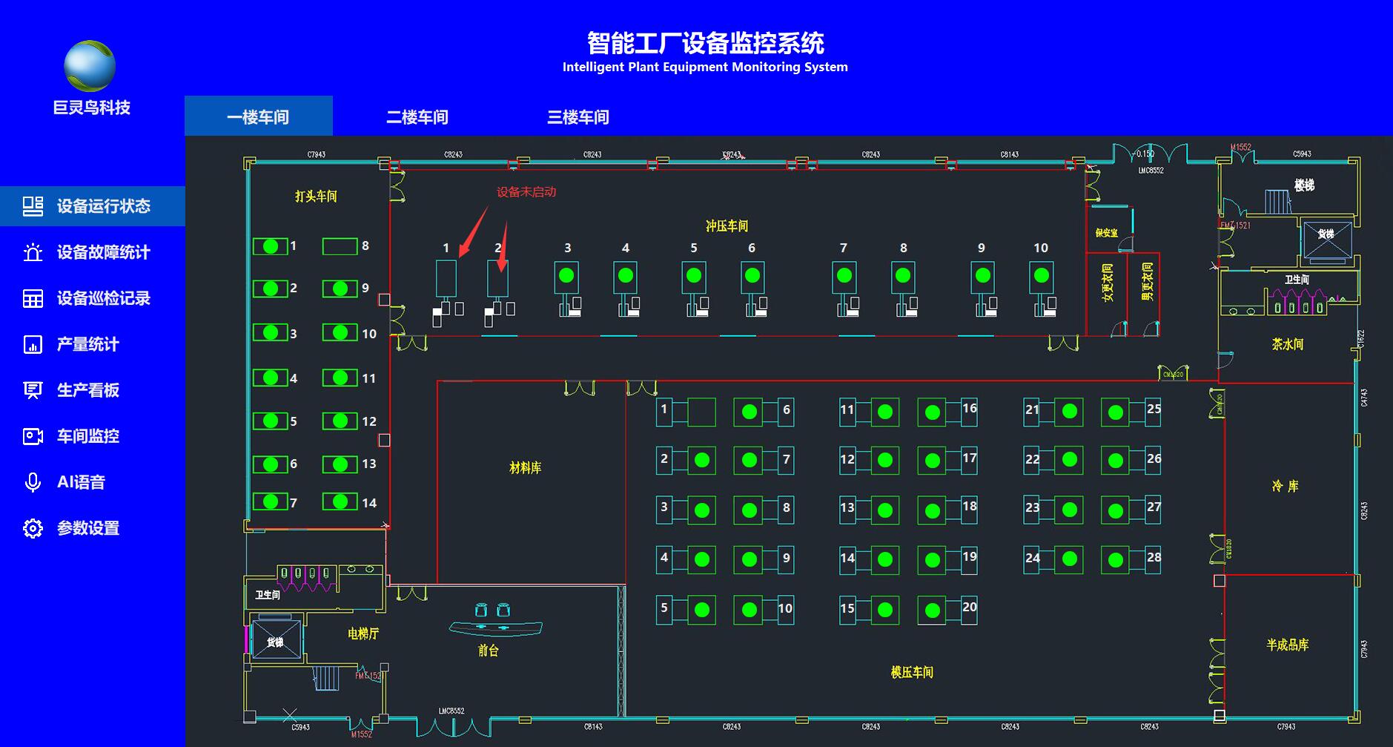1393x747 pixels.
Task: Click inactive heading machine 8 in 打头车间
Action: [x=340, y=246]
